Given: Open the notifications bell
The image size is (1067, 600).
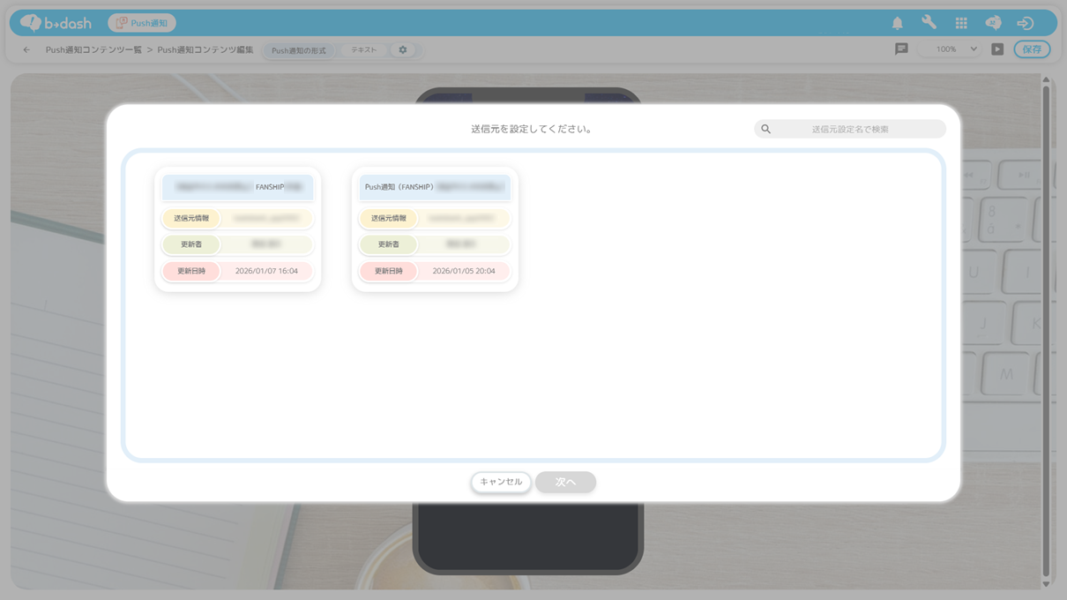Looking at the screenshot, I should point(897,24).
